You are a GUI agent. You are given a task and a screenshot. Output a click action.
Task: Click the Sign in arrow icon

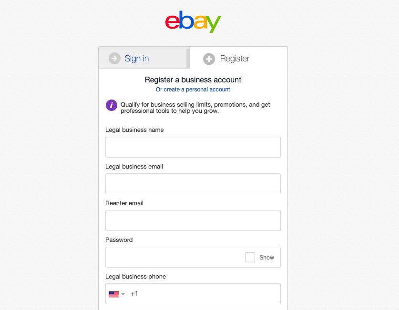pos(114,59)
